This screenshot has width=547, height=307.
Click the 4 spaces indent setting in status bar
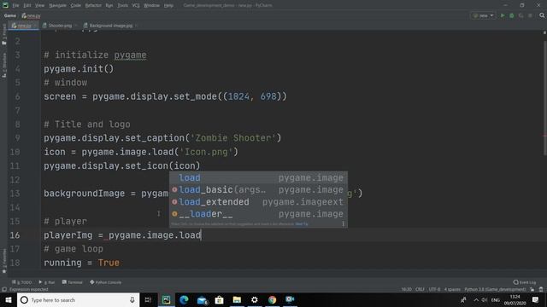[452, 290]
